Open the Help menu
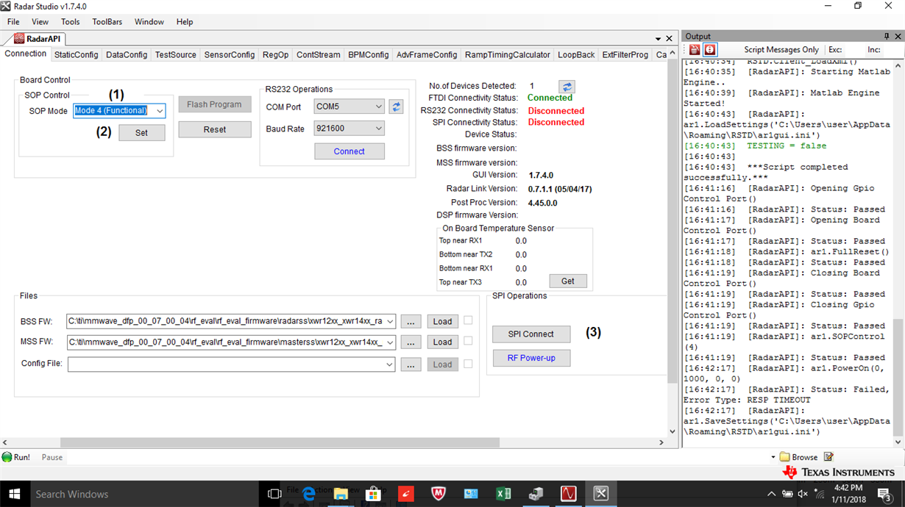The width and height of the screenshot is (905, 507). [x=185, y=22]
